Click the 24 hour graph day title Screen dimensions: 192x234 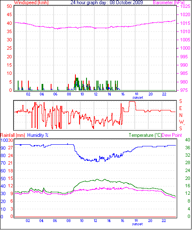107,2
